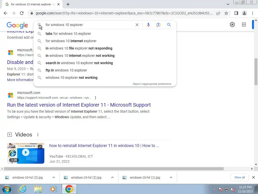Image resolution: width=258 pixels, height=194 pixels.
Task: Open the 'Disable and' Microsoft Learn result title
Action: (x=20, y=62)
